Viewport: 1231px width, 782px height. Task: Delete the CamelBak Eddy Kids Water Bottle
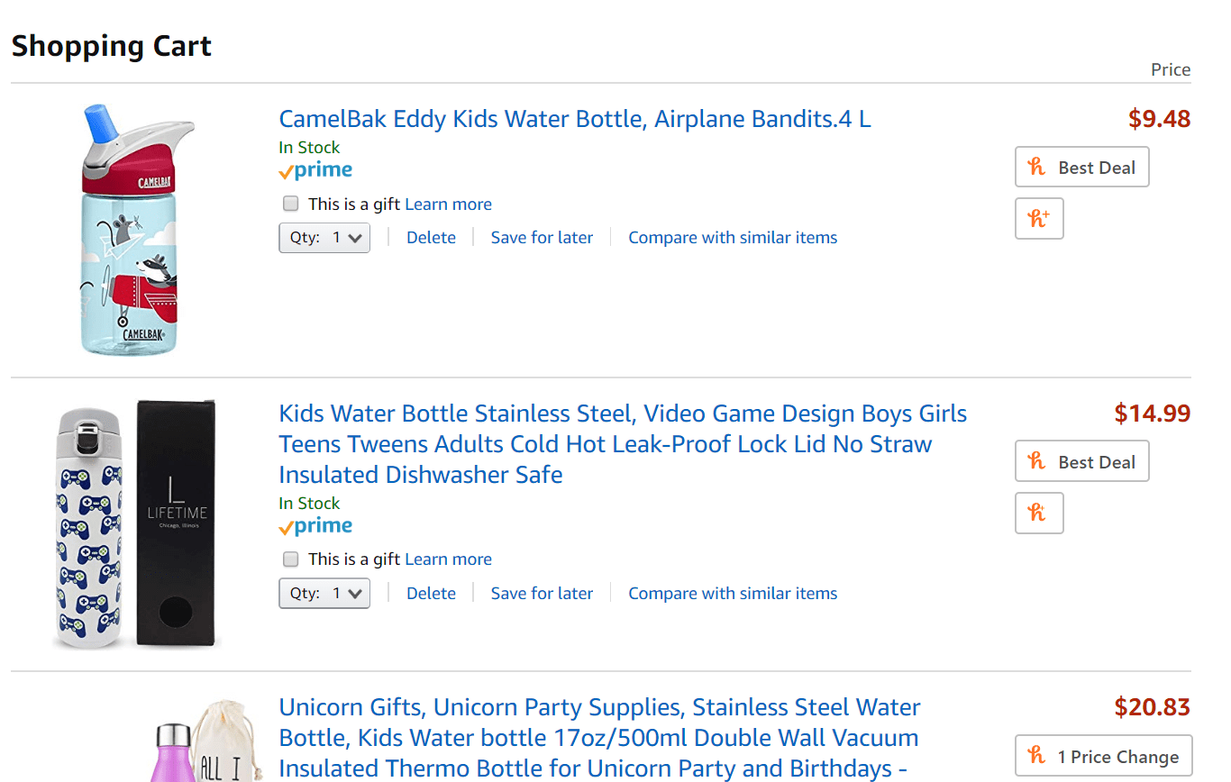click(431, 238)
